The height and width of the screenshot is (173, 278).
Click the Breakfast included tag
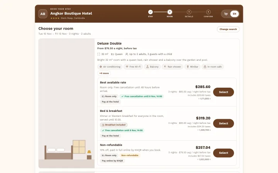(x=114, y=125)
